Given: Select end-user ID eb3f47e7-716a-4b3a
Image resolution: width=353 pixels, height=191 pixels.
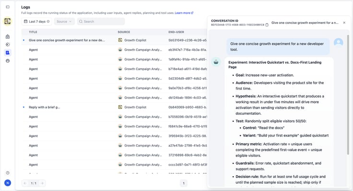Looking at the screenshot, I should pos(188,50).
